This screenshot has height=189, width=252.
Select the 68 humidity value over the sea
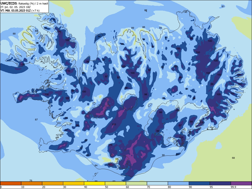233,158
